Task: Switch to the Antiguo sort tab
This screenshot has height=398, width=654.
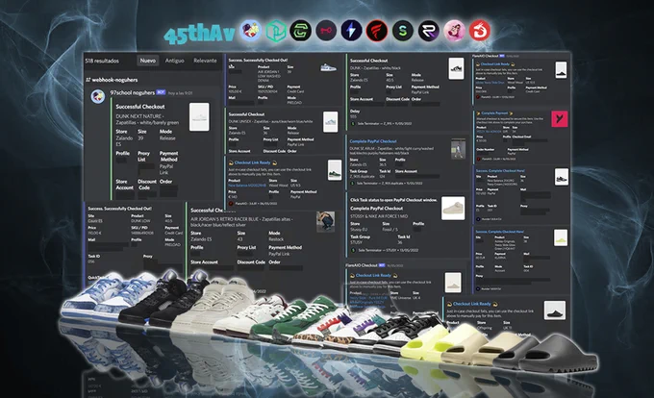Action: tap(174, 61)
